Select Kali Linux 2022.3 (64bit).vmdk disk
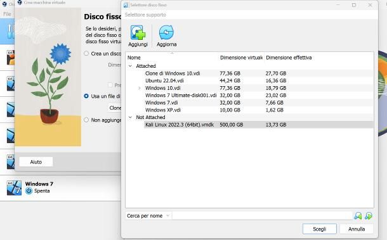The image size is (387, 240). tap(180, 125)
